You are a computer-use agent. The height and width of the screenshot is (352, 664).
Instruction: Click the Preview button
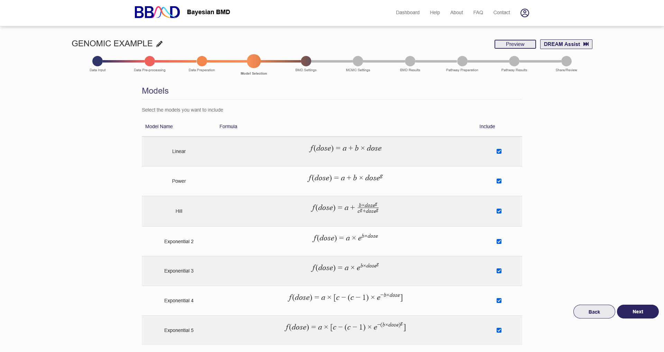pyautogui.click(x=515, y=44)
